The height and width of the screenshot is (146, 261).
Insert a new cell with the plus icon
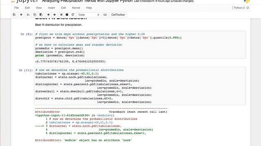pyautogui.click(x=21, y=15)
